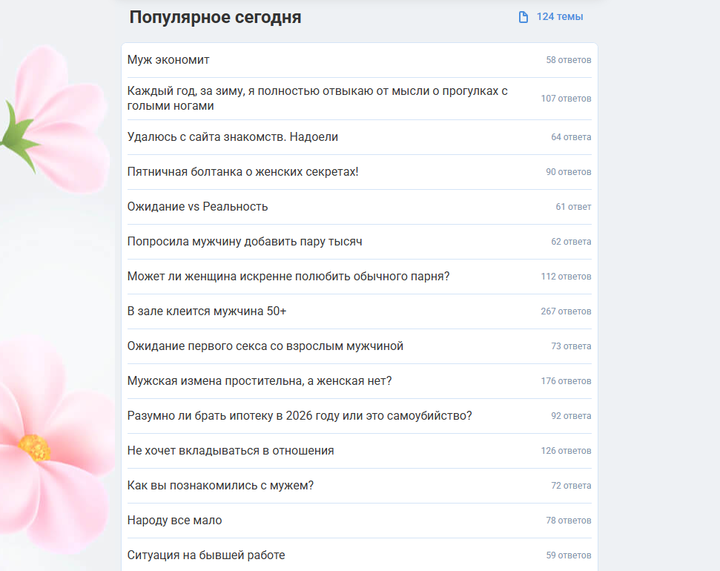Open Попросила мужчину добавить пару тысяч
Viewport: 720px width, 571px height.
245,242
